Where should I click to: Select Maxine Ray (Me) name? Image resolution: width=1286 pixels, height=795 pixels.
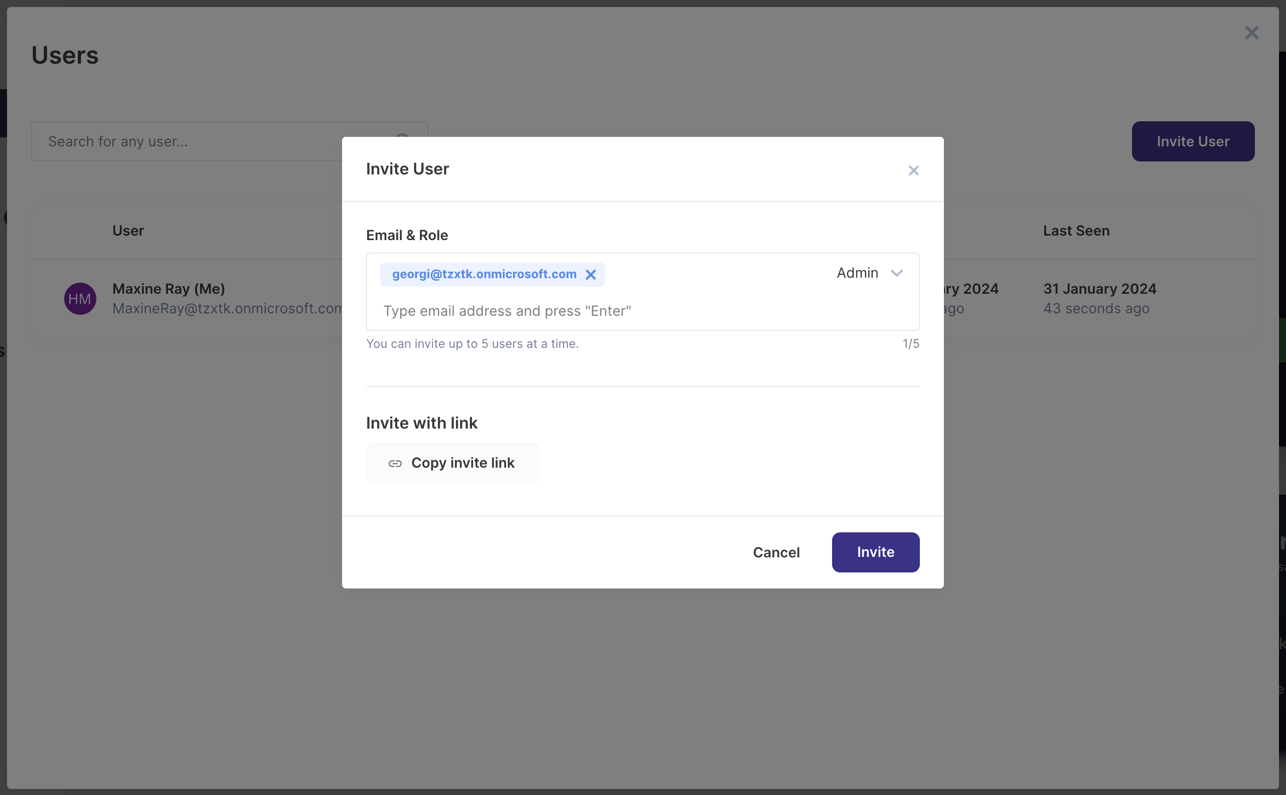click(169, 289)
